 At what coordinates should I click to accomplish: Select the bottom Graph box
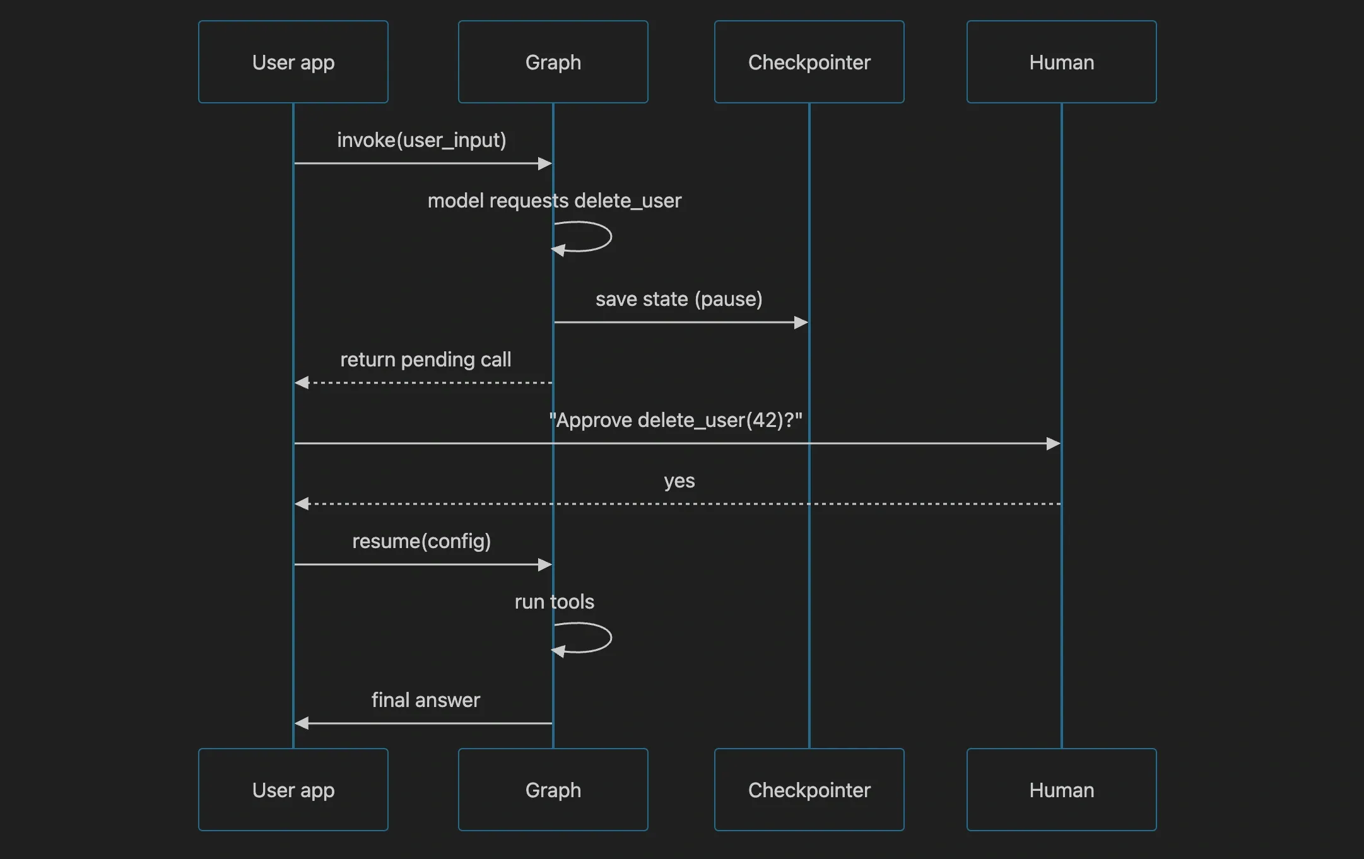point(553,790)
